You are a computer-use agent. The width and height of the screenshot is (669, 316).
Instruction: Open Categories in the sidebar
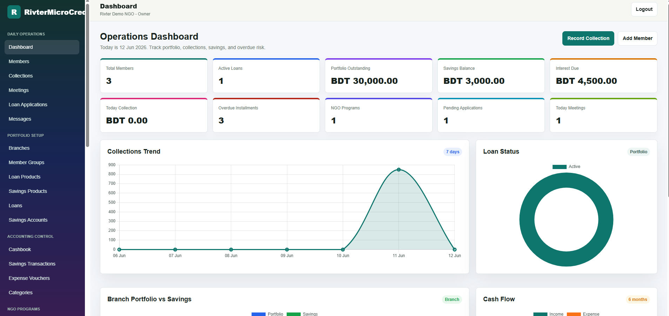[x=42, y=293]
